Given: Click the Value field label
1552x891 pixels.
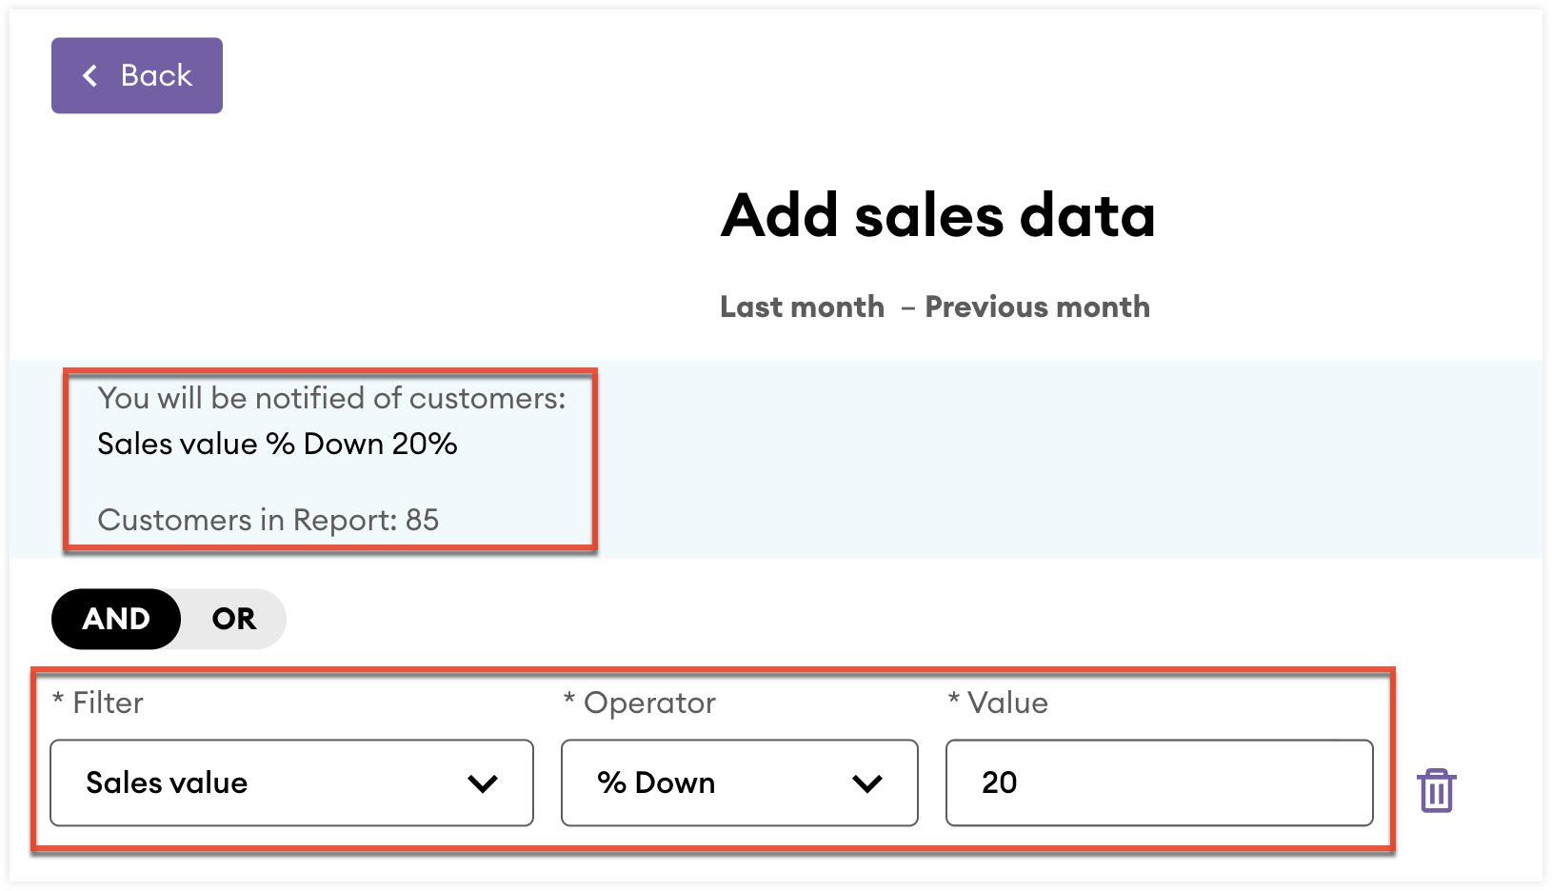Looking at the screenshot, I should coord(998,703).
